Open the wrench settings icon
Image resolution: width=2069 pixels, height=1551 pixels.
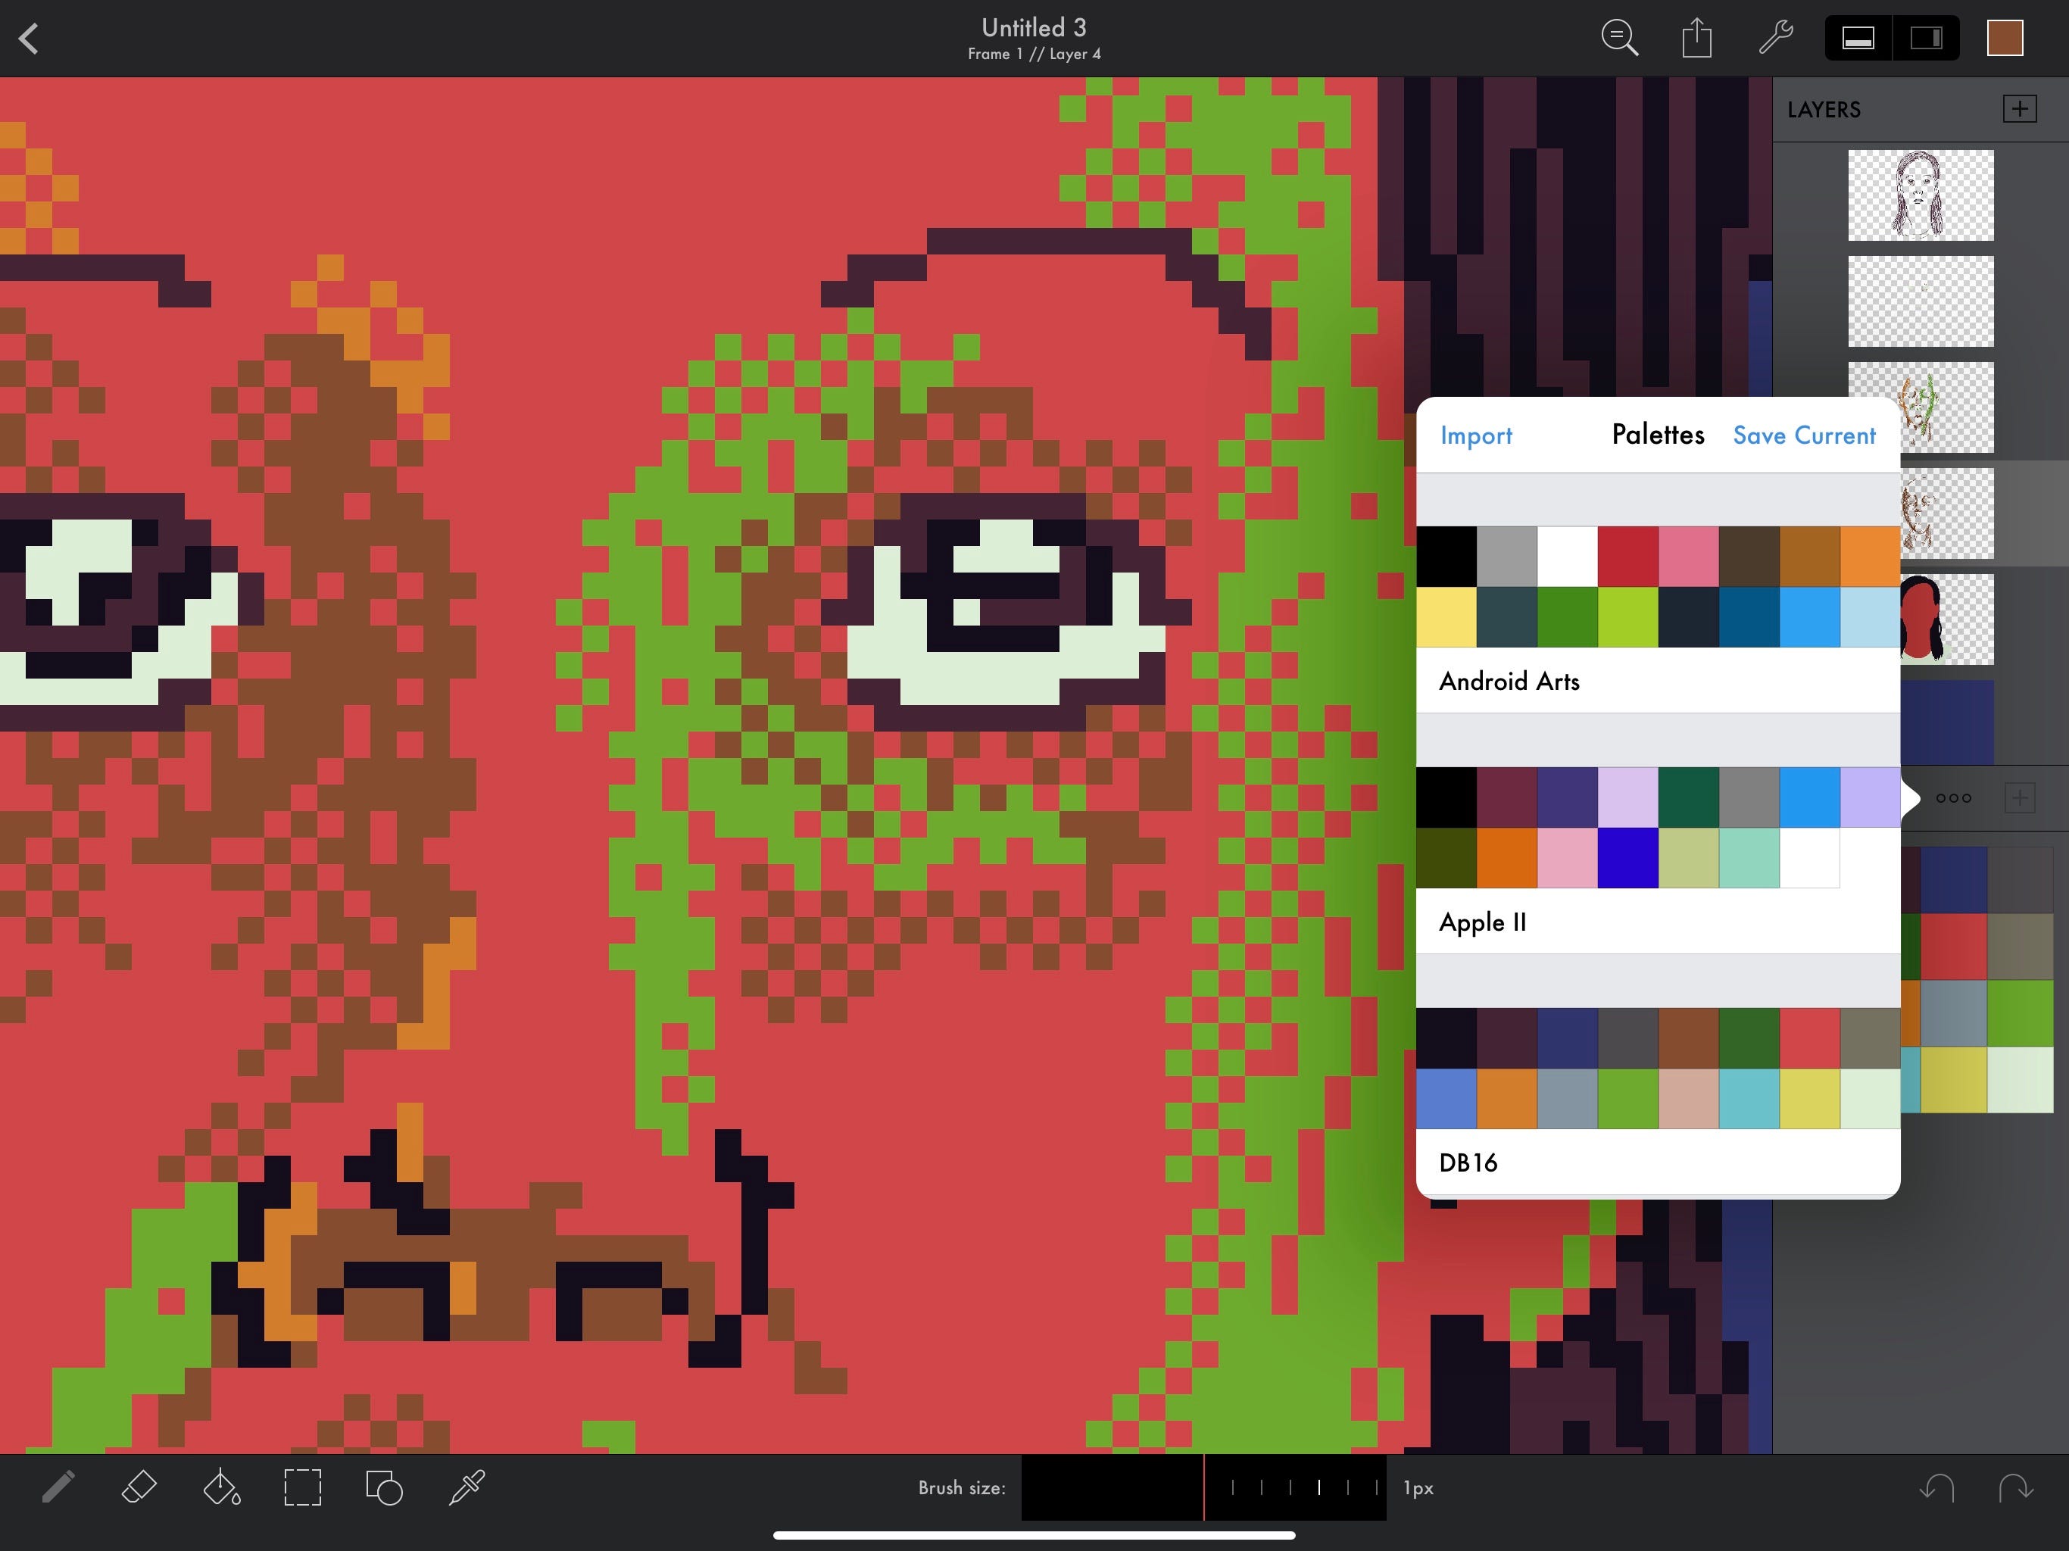click(x=1774, y=39)
